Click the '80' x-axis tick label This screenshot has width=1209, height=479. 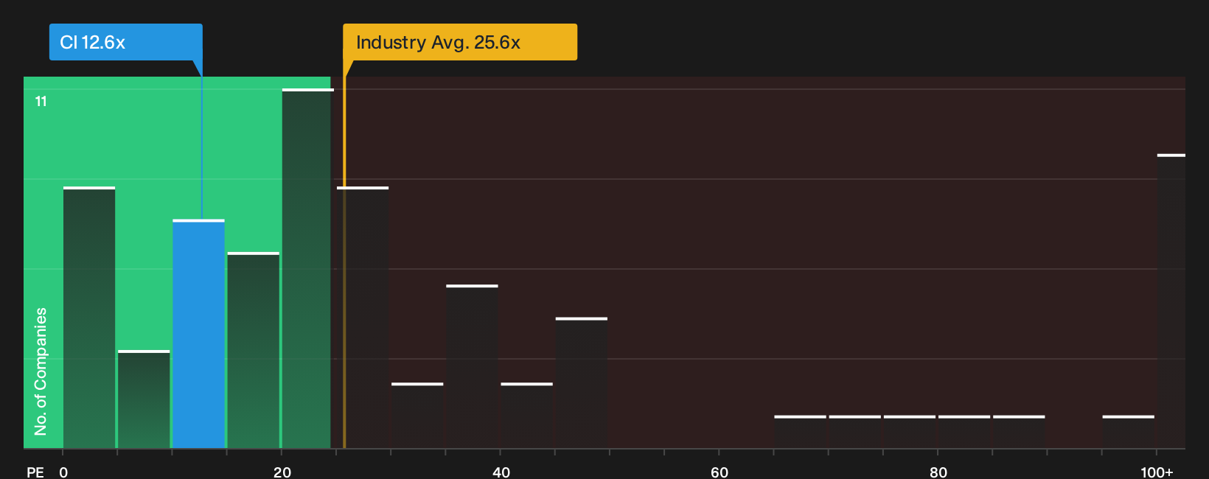pos(938,472)
